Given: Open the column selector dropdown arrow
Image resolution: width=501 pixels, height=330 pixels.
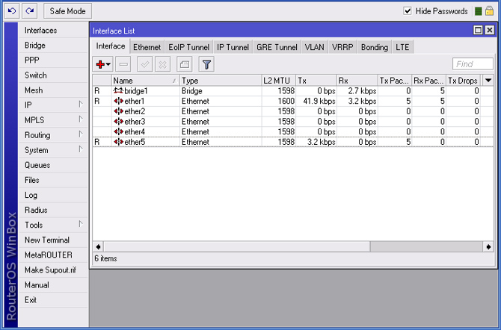Looking at the screenshot, I should click(488, 80).
